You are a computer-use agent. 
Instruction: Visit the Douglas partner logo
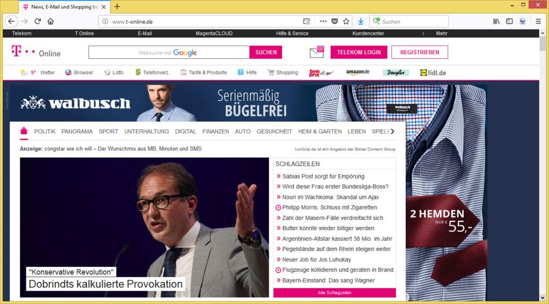[x=396, y=72]
